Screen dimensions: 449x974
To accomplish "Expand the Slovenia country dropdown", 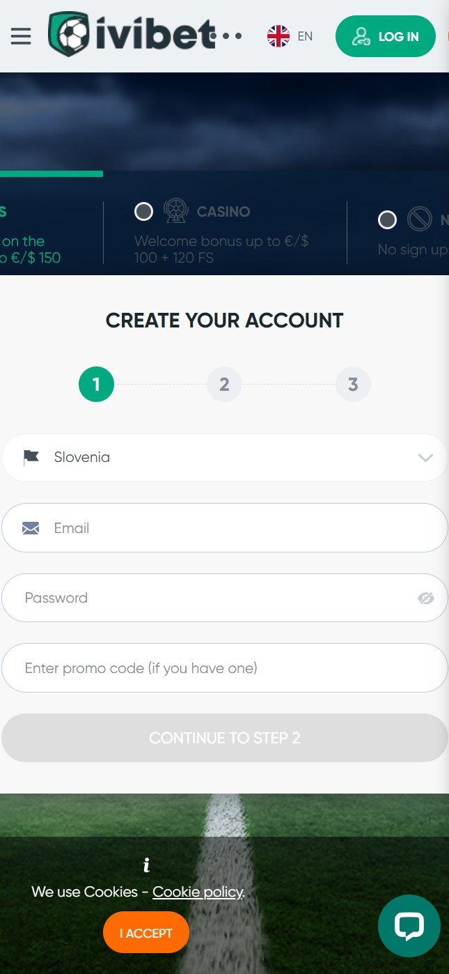I will (425, 458).
